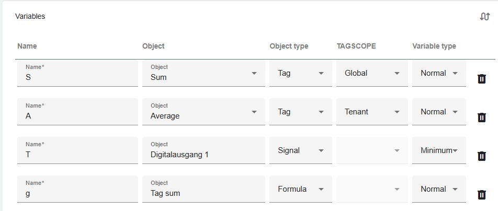Expand Variable type dropdown in S row
498x211 pixels.
(439, 74)
